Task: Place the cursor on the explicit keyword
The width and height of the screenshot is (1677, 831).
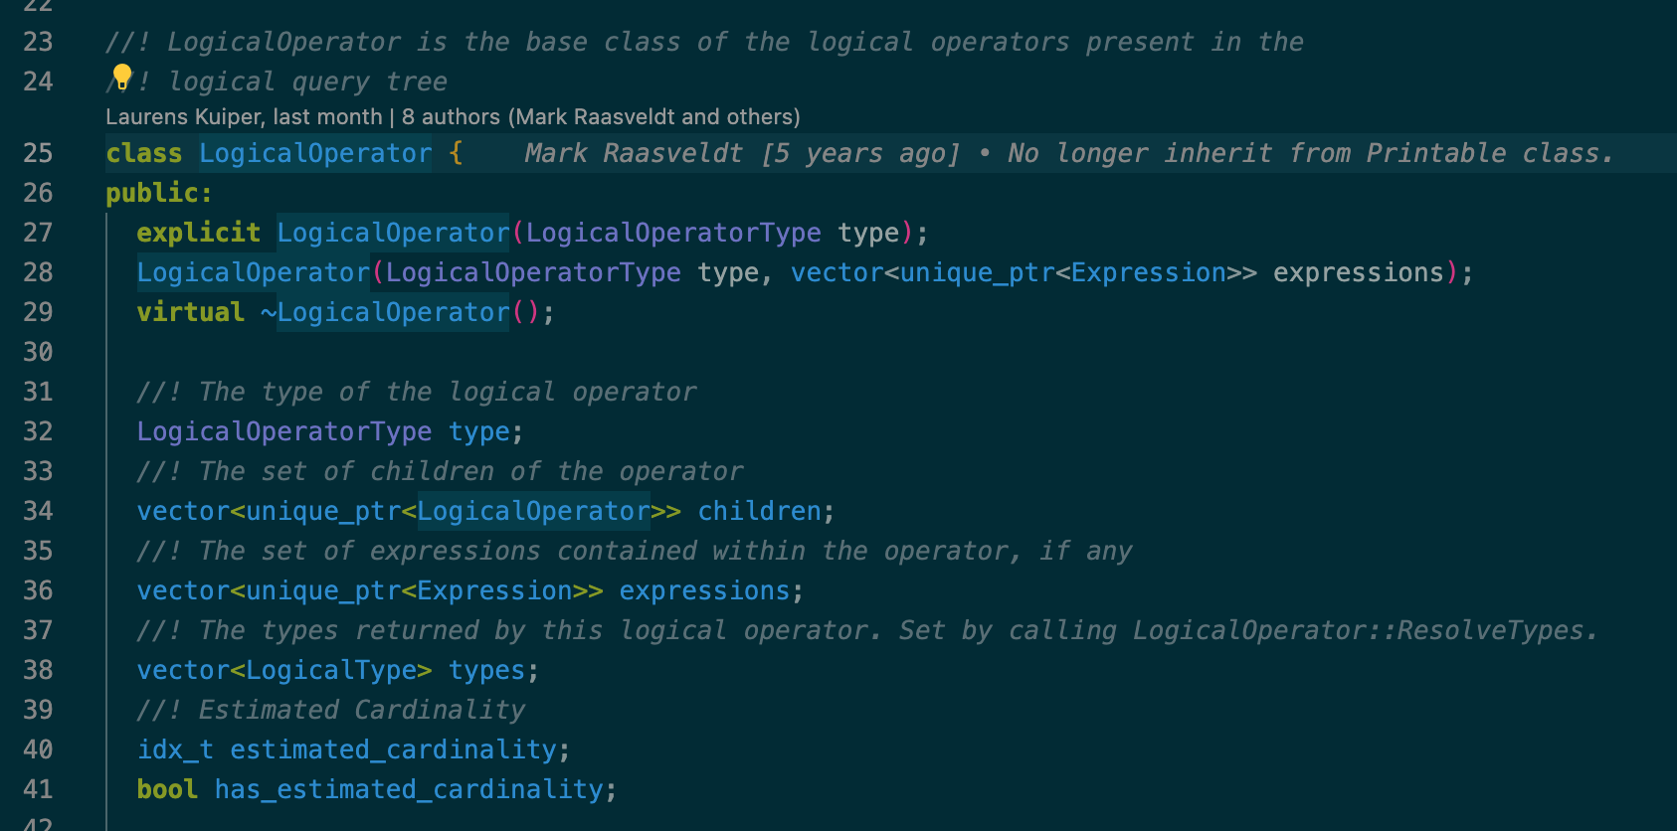Action: coord(198,233)
